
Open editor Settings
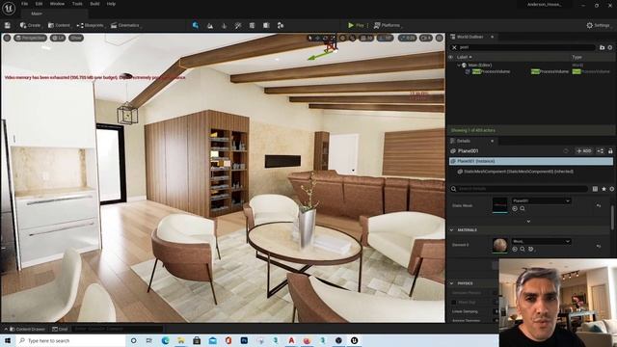point(598,25)
